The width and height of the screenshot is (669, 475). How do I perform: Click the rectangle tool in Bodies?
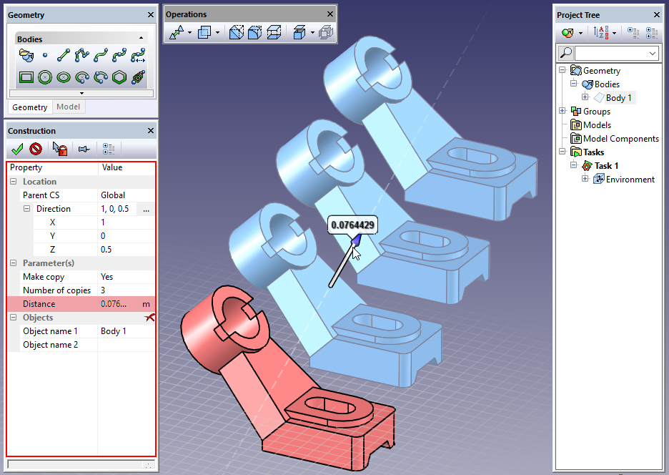click(x=26, y=77)
